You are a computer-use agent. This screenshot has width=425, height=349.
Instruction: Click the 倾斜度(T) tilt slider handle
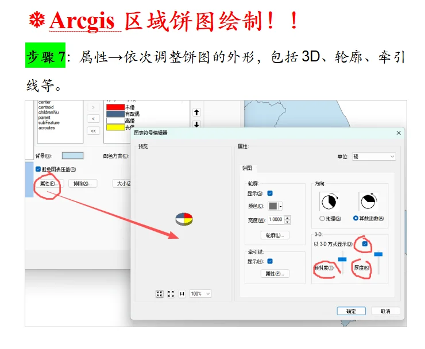click(x=342, y=259)
